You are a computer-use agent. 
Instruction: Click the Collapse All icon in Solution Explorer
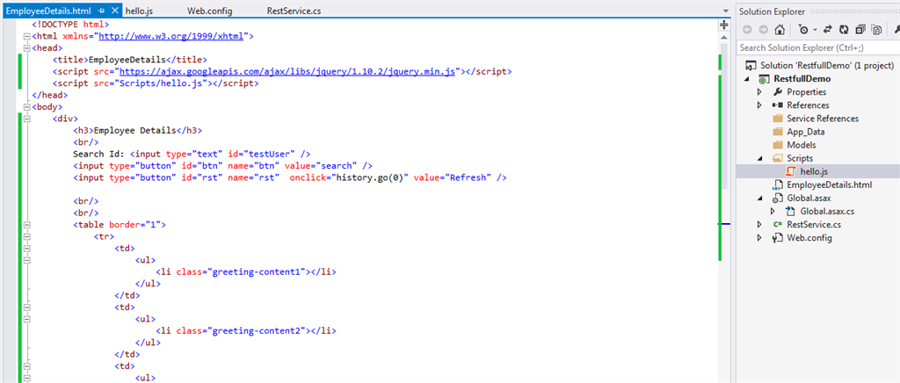[x=860, y=30]
